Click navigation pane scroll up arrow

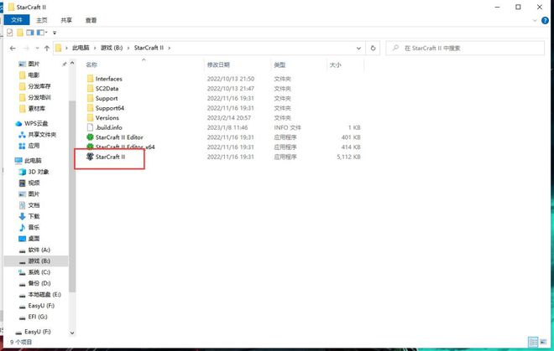72,63
